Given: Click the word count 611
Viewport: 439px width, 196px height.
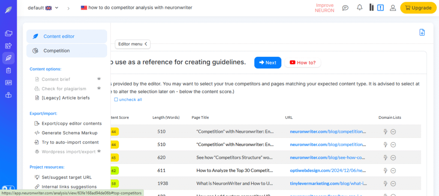Looking at the screenshot, I should click(161, 170).
